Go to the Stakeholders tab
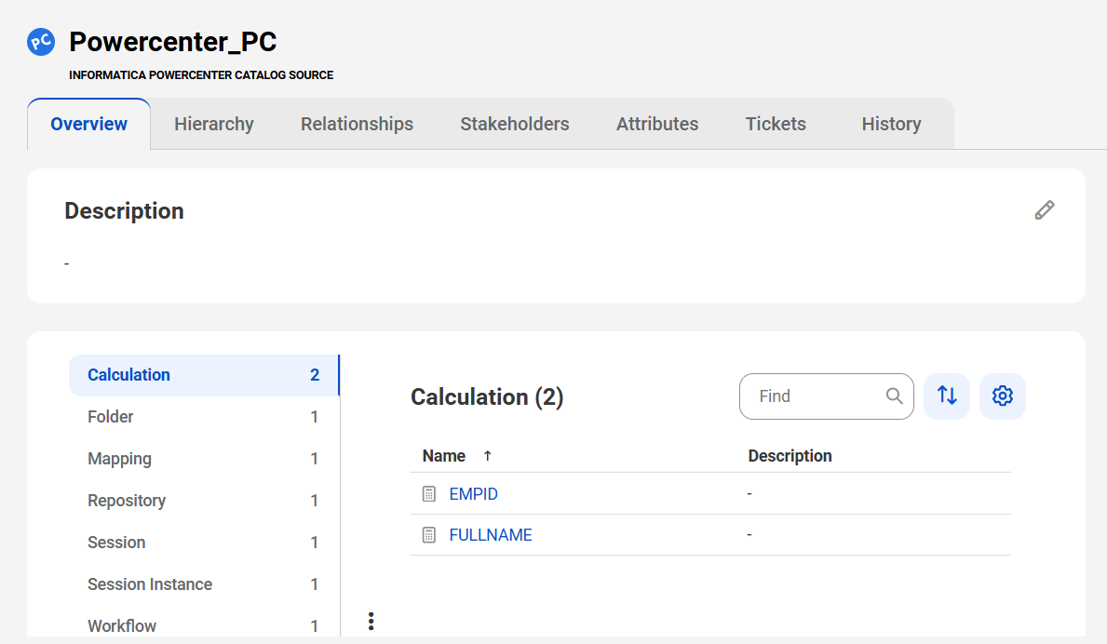This screenshot has height=644, width=1107. (515, 124)
